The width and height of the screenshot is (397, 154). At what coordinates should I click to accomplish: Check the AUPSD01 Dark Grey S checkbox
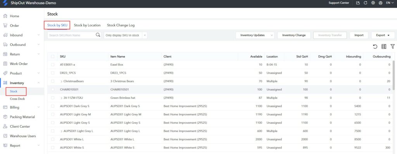53,106
